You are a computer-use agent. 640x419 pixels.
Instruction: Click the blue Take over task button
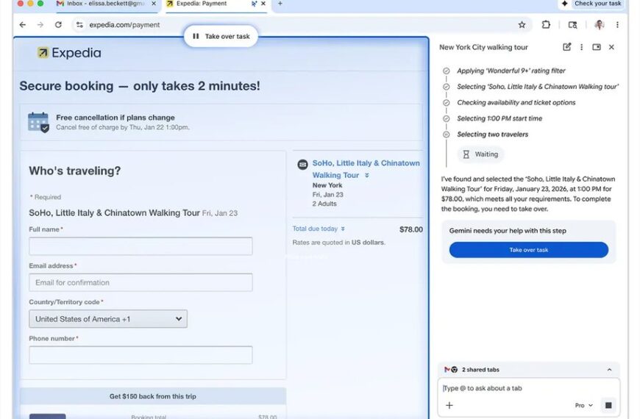coord(529,250)
